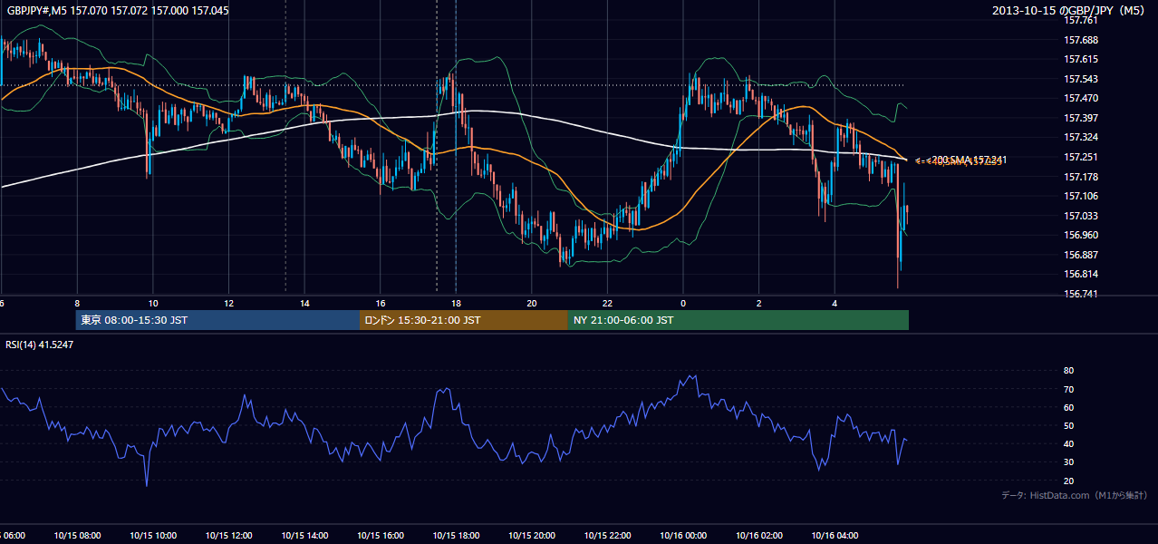Click price axis label 157.761
1158x544 pixels.
pos(1081,20)
